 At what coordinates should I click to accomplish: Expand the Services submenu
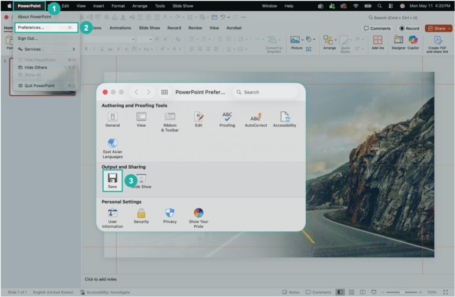point(46,49)
